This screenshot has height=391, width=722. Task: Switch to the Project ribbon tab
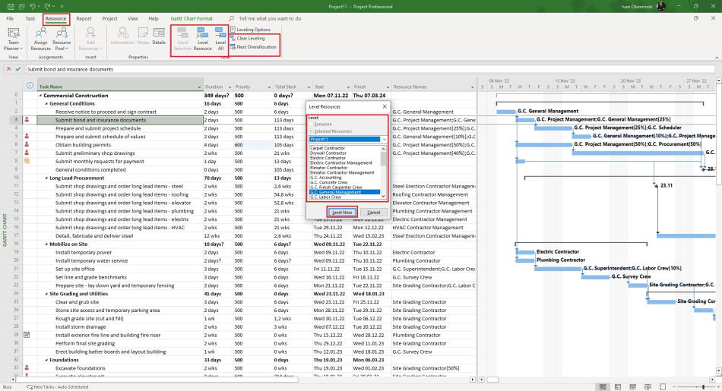tap(109, 19)
